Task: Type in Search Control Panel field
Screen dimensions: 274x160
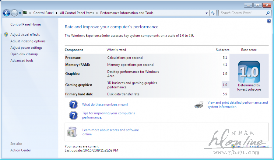Action: [242, 13]
